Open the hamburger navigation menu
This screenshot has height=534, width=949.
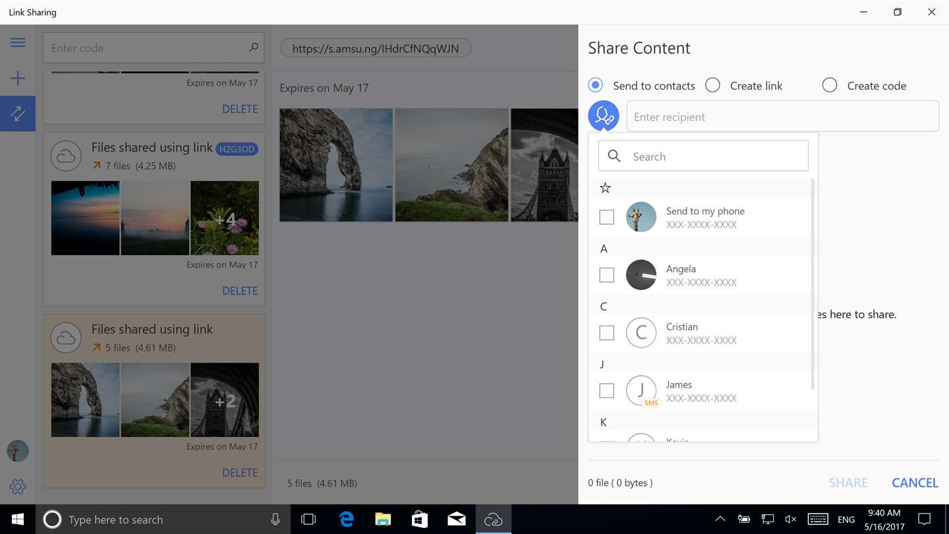coord(18,43)
